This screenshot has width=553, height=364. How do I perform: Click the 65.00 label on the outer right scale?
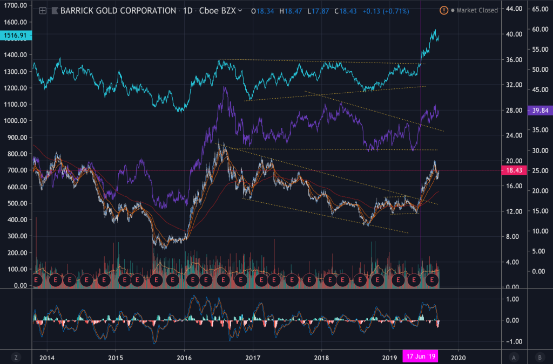540,9
